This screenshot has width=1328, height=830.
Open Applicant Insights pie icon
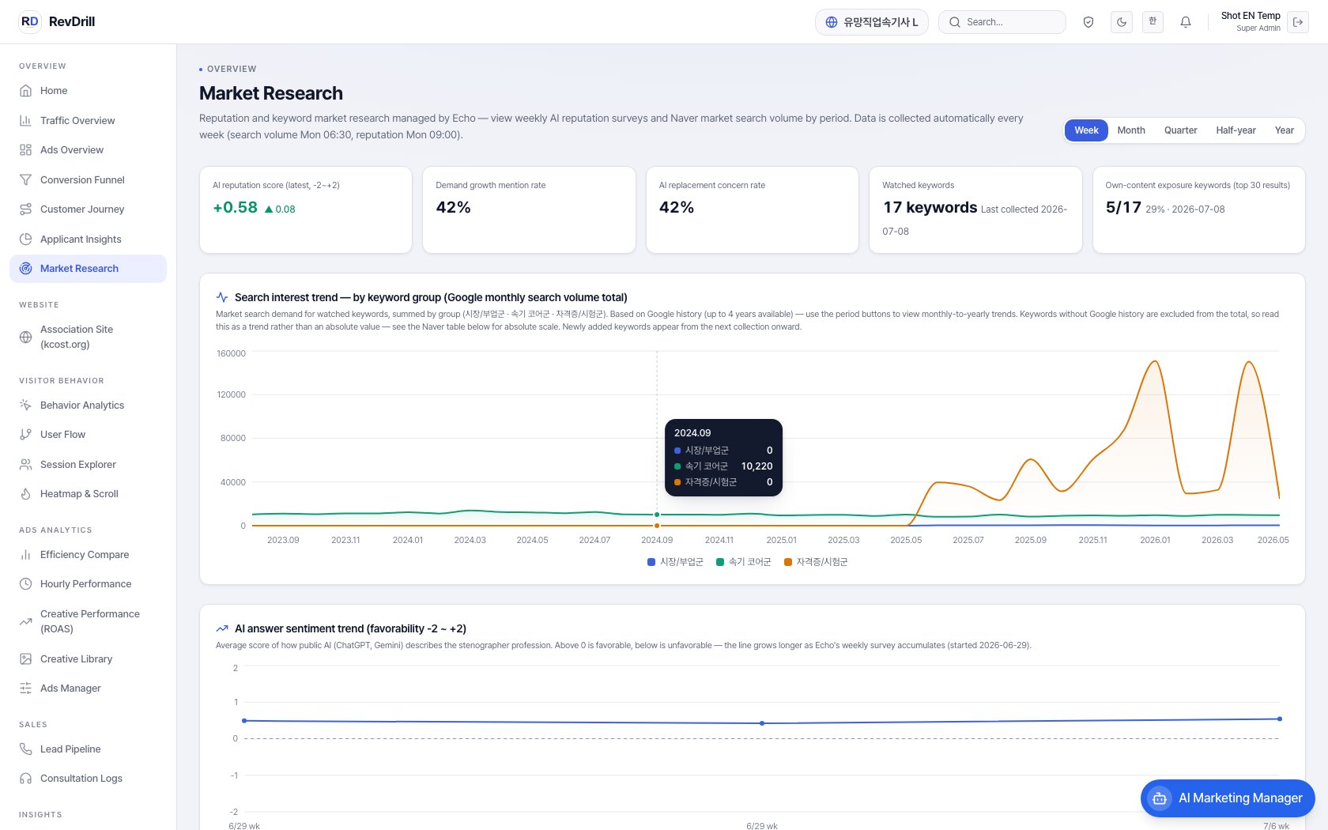click(x=26, y=239)
